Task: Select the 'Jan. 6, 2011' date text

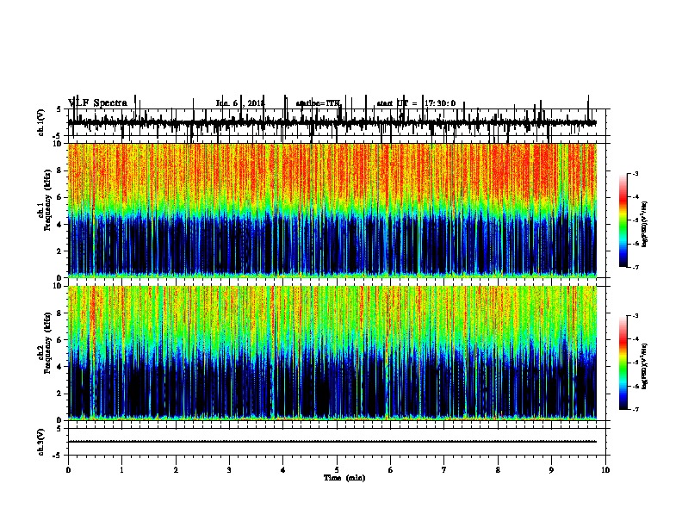Action: pos(240,103)
